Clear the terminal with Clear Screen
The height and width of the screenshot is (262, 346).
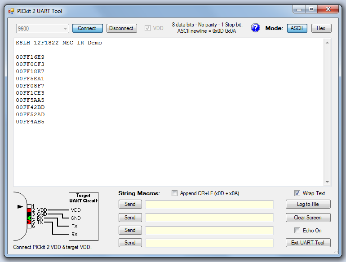click(x=308, y=218)
